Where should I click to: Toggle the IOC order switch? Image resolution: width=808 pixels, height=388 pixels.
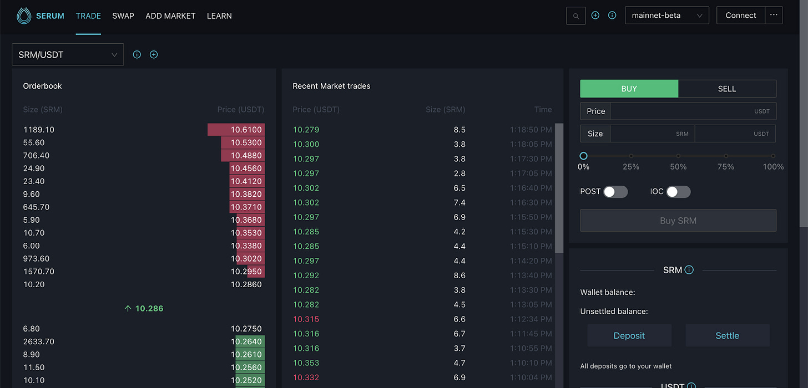679,192
